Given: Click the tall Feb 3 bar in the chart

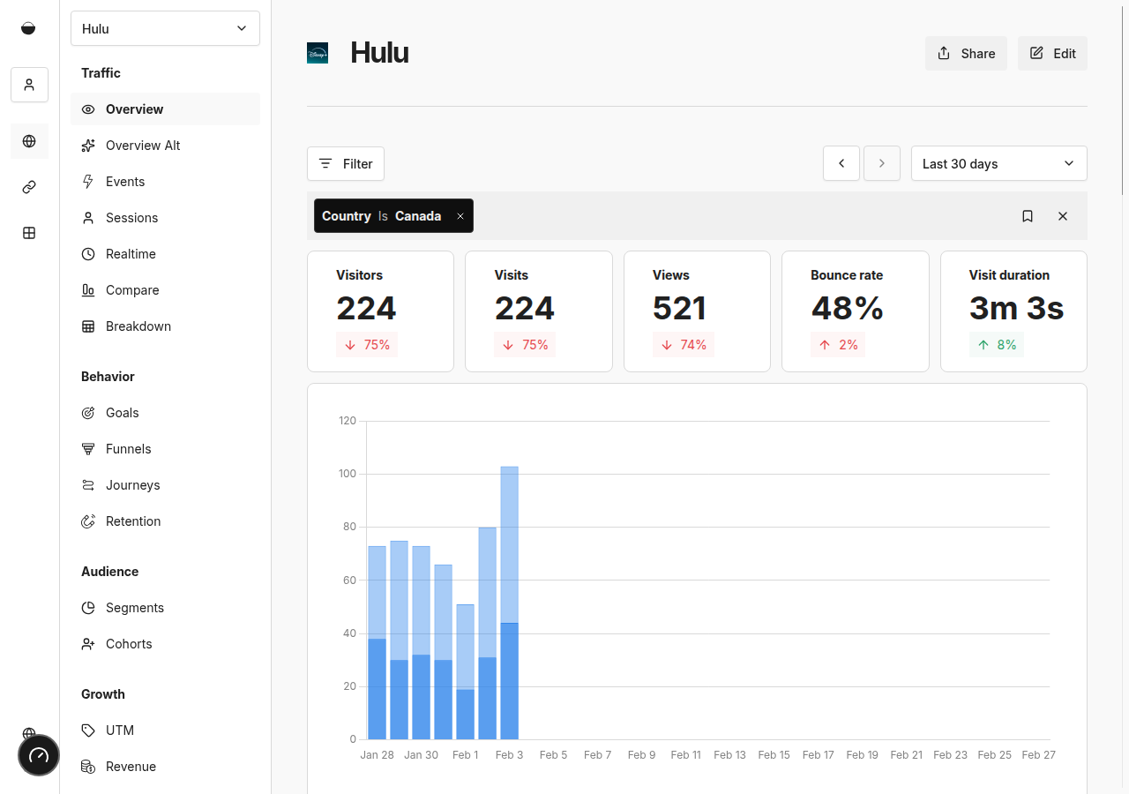Looking at the screenshot, I should (x=509, y=600).
